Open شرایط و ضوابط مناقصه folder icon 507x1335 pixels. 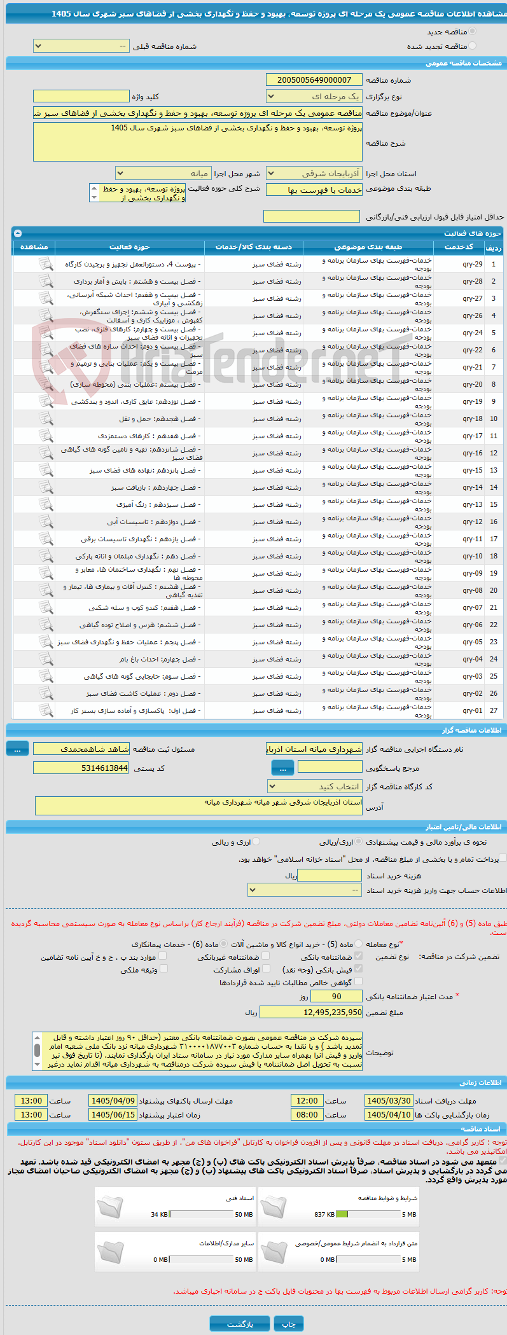pos(274,1207)
